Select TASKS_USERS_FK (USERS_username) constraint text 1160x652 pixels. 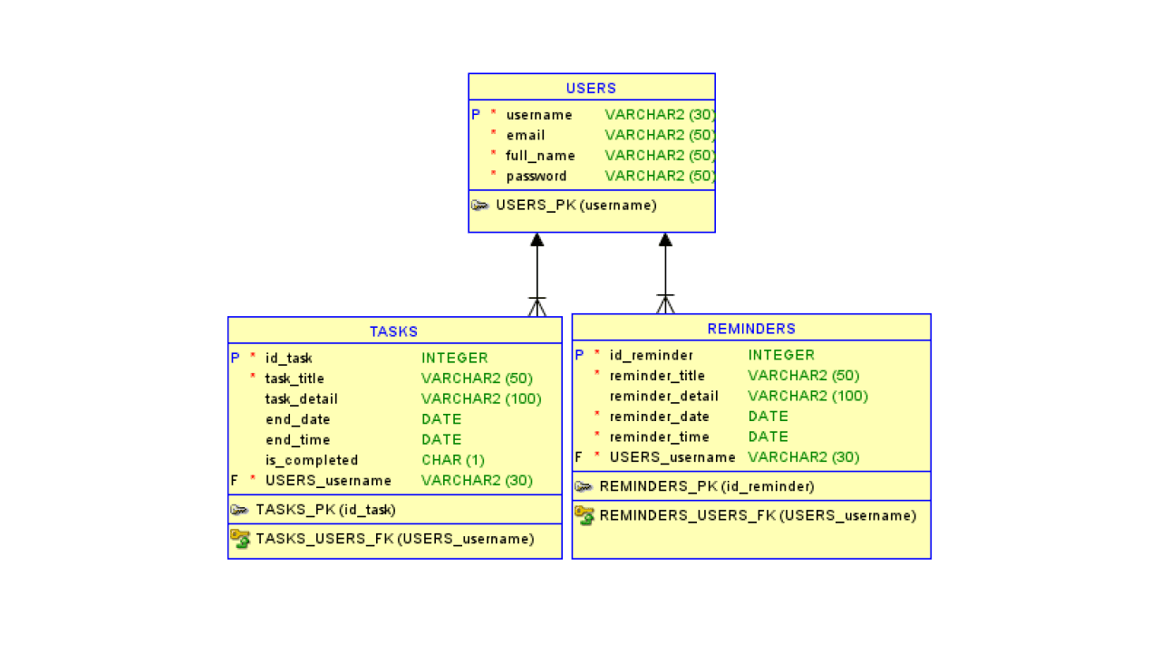pos(395,539)
